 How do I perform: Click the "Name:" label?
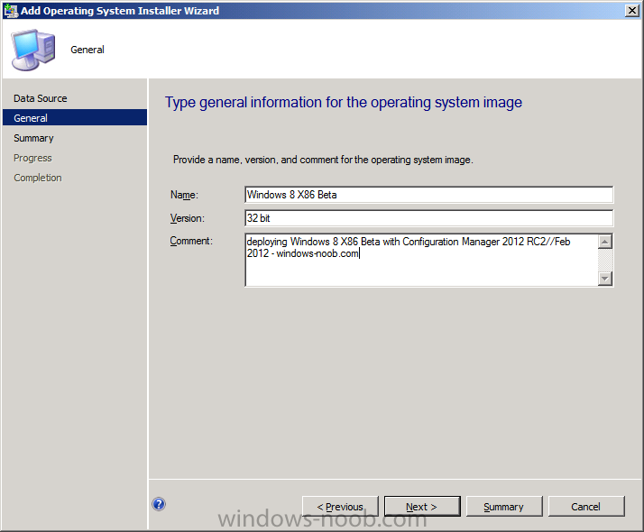click(x=184, y=195)
